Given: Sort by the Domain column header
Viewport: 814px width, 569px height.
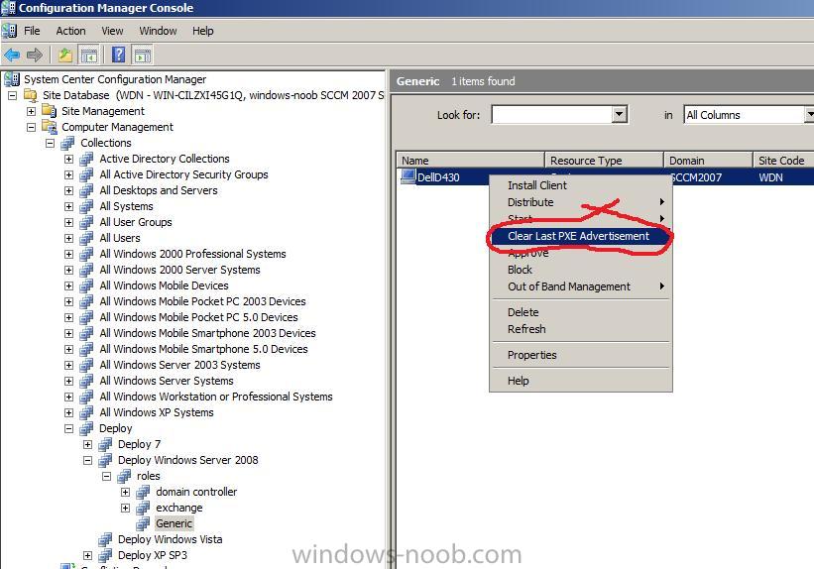Looking at the screenshot, I should click(708, 160).
